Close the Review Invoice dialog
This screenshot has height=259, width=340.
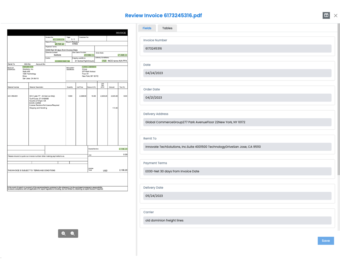(x=335, y=15)
